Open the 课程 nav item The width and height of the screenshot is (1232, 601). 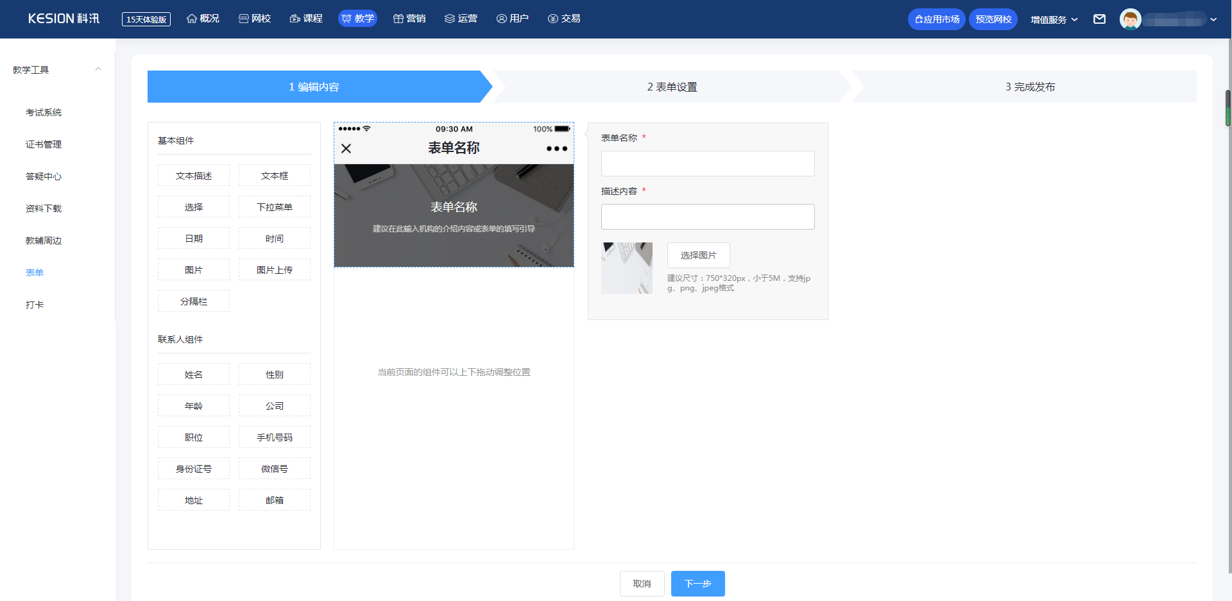[306, 19]
